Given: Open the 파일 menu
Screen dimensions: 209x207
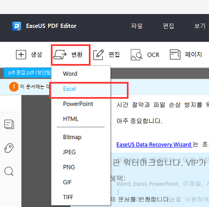Looking at the screenshot, I should coord(137,26).
